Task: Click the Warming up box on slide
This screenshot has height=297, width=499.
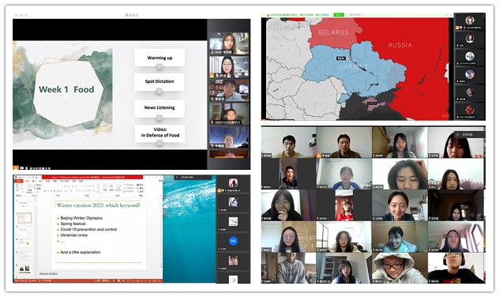Action: coord(159,58)
